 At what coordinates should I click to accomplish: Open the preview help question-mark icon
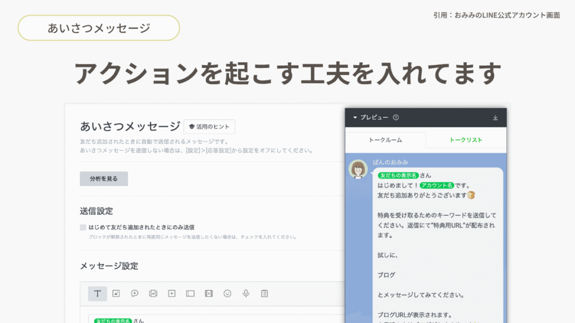pos(396,118)
